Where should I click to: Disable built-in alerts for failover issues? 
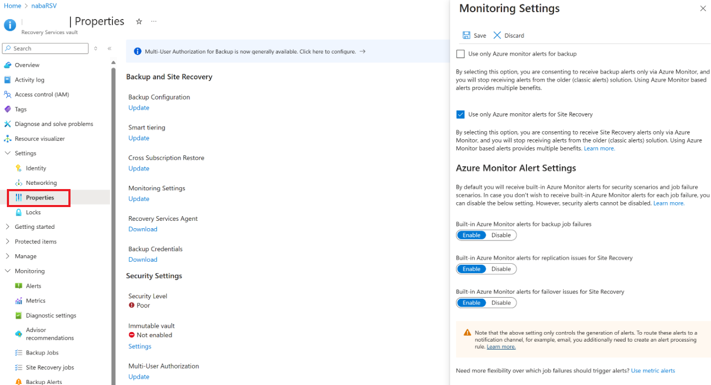pos(501,303)
